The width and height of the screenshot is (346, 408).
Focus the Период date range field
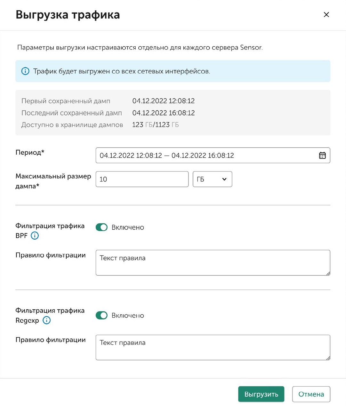pyautogui.click(x=205, y=155)
